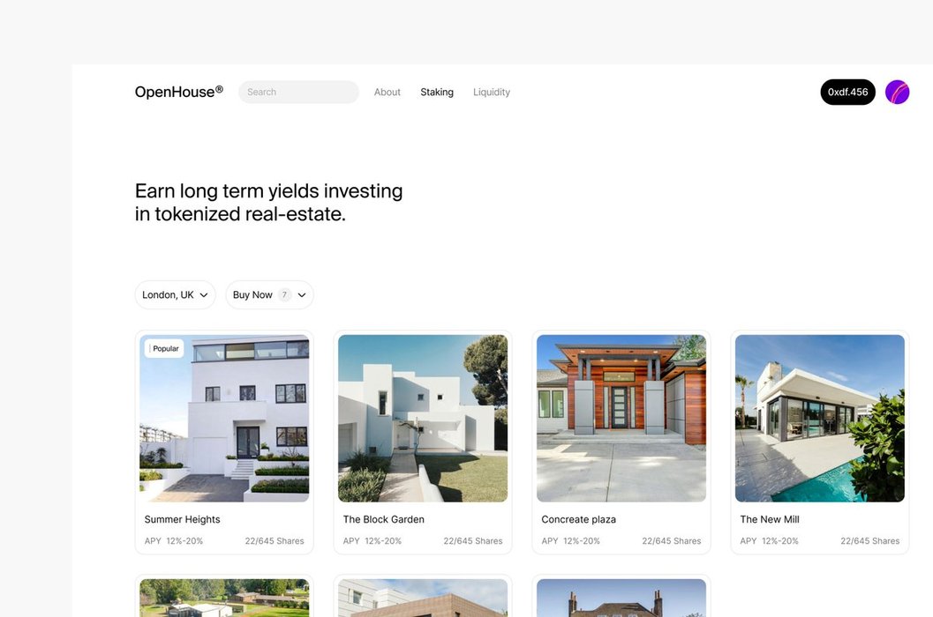Click the 0xdf.456 wallet button
This screenshot has width=933, height=617.
tap(847, 93)
